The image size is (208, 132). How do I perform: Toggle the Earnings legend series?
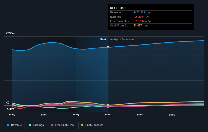tap(36, 125)
